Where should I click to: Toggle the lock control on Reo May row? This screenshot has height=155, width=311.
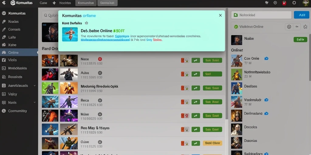coord(185,129)
